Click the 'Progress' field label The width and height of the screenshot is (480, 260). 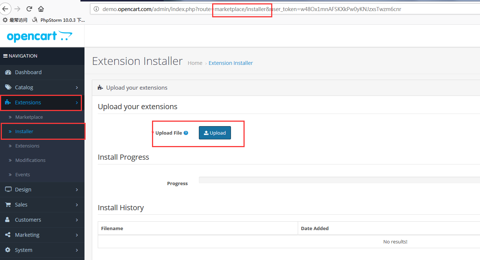coord(177,183)
